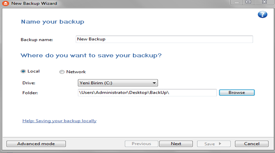The height and width of the screenshot is (153, 275).
Task: Select the Local radio button
Action: coord(23,71)
